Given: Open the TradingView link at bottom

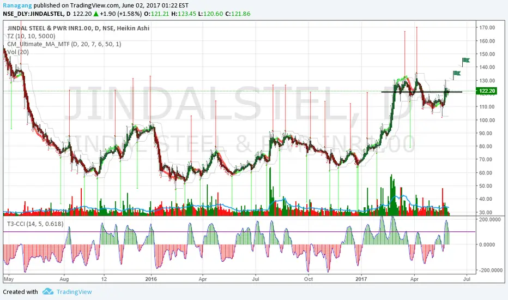Looking at the screenshot, I should pyautogui.click(x=74, y=292).
